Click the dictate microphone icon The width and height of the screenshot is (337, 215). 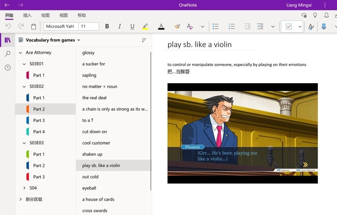pyautogui.click(x=324, y=27)
